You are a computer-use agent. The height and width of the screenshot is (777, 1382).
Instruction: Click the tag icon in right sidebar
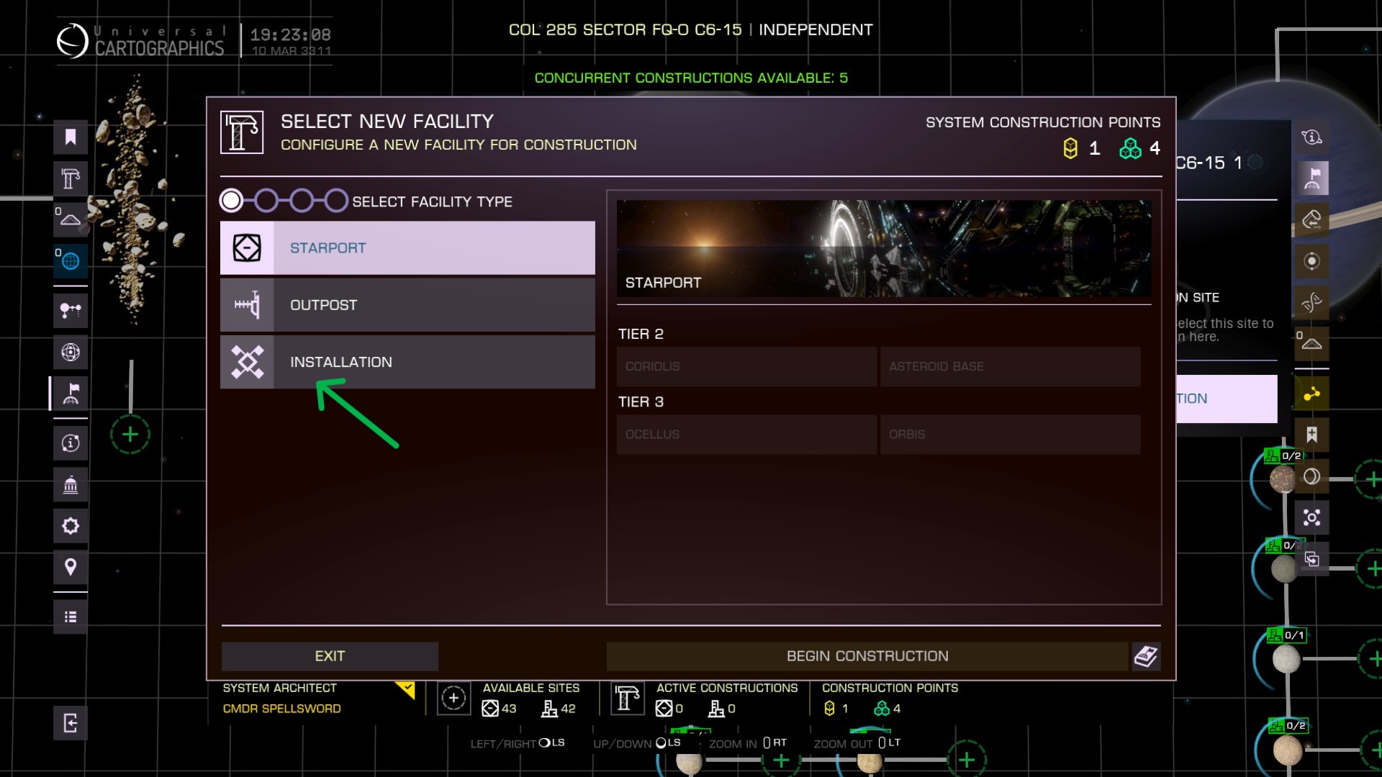tap(1311, 219)
